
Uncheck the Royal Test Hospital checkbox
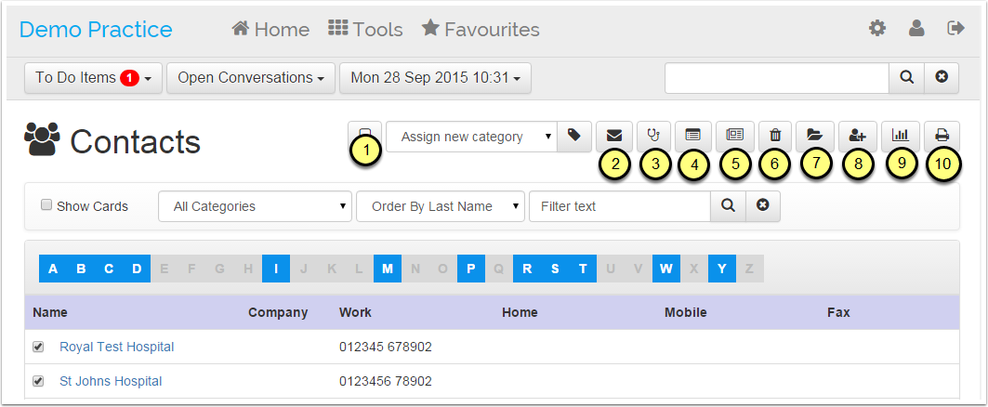(38, 347)
